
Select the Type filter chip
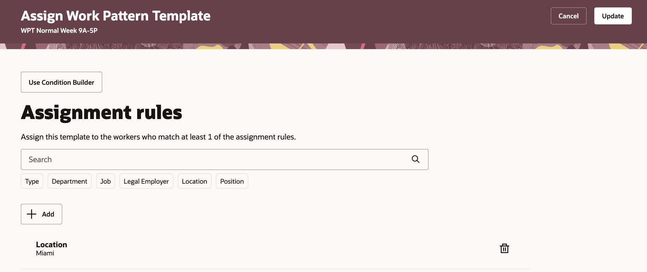[32, 181]
